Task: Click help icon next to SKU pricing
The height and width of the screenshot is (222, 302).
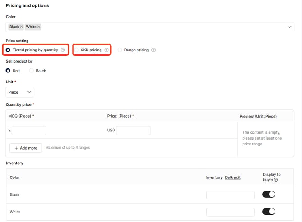Action: pyautogui.click(x=106, y=50)
